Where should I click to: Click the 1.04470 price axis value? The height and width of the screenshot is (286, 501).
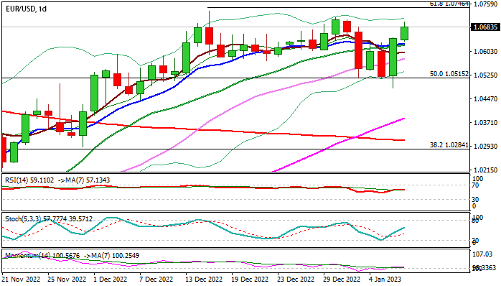tap(485, 99)
